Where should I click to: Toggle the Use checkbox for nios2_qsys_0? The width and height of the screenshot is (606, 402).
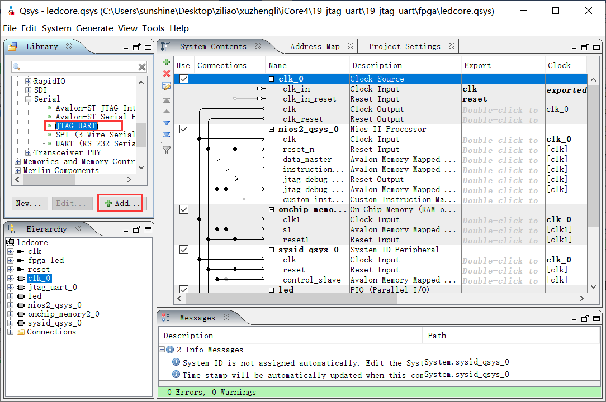click(183, 129)
